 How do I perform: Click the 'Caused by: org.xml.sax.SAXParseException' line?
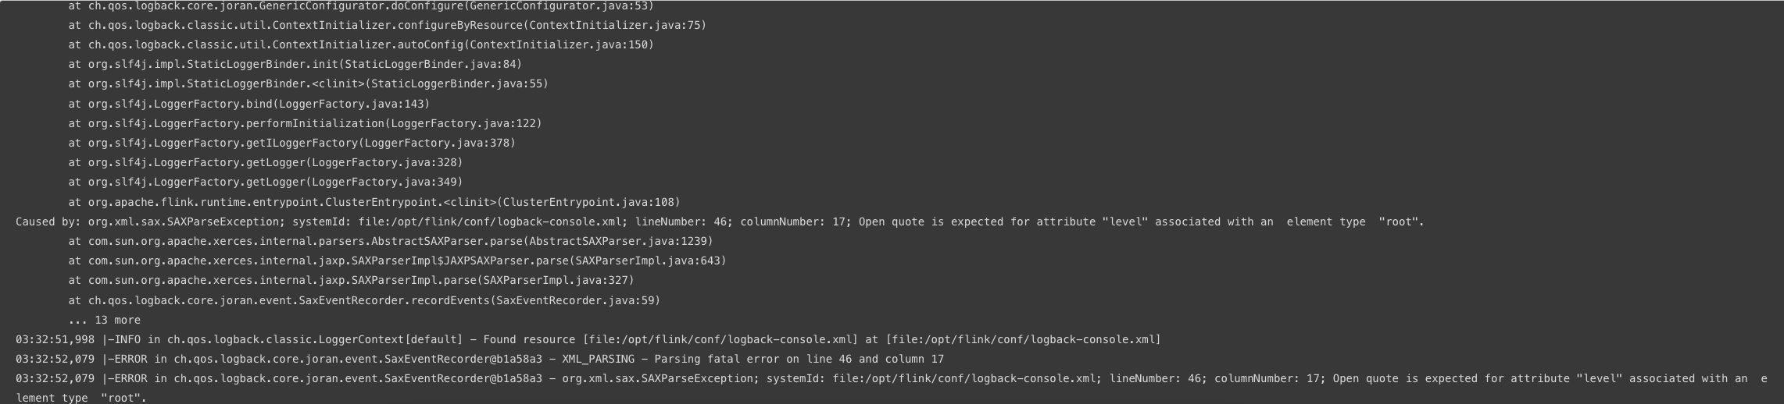point(720,221)
